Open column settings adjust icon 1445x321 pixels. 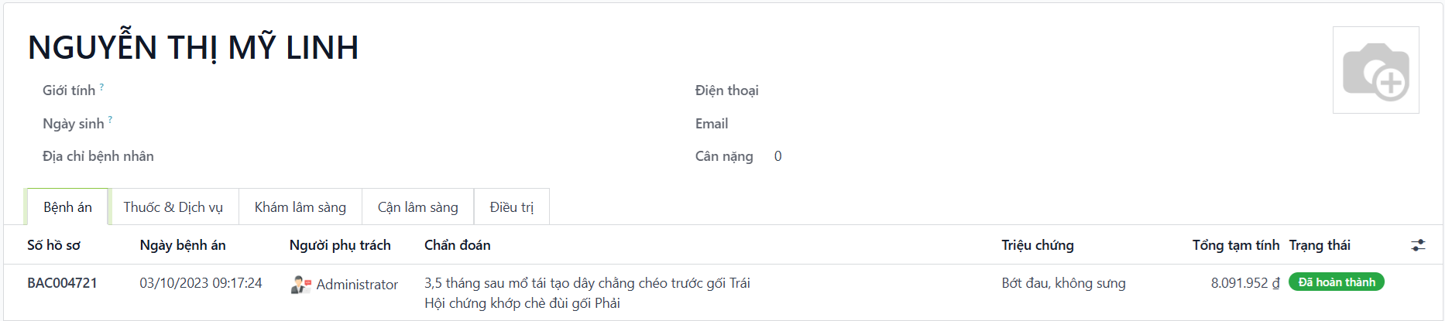click(x=1418, y=245)
